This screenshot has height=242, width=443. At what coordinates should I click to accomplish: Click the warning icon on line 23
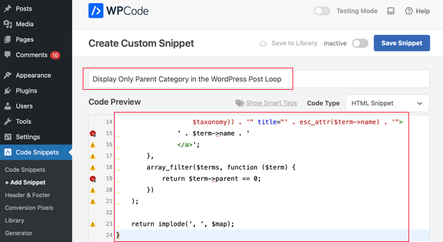[93, 224]
